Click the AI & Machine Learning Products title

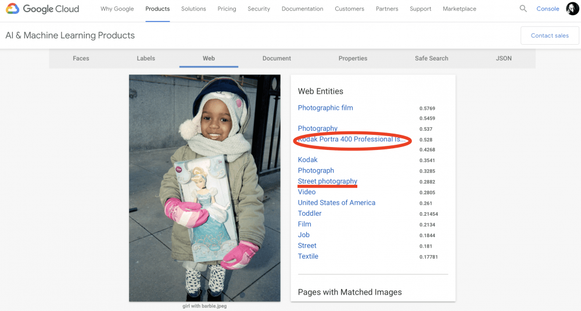point(70,35)
